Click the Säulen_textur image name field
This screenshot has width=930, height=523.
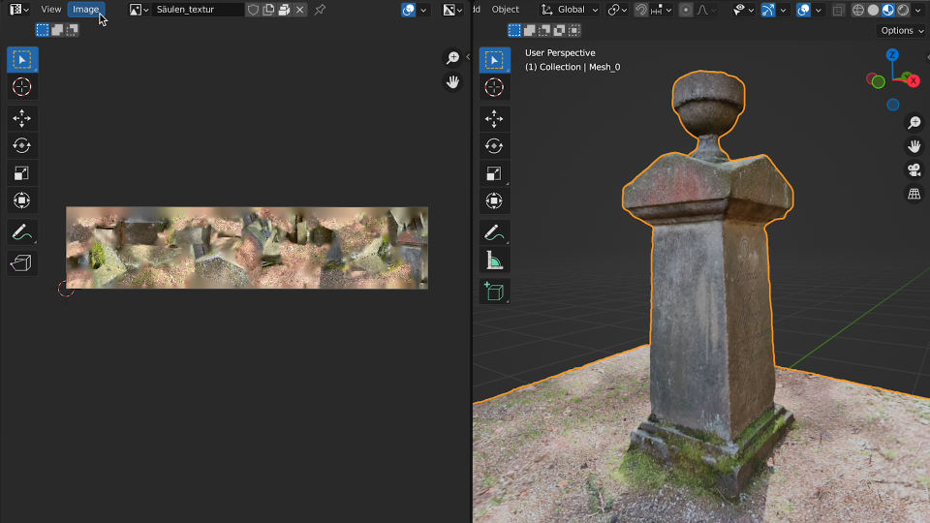pyautogui.click(x=198, y=10)
